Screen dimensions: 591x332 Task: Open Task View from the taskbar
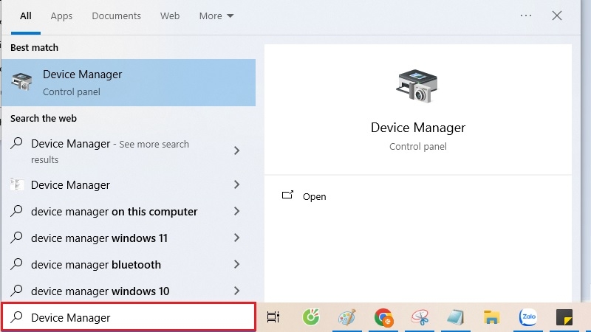[273, 317]
